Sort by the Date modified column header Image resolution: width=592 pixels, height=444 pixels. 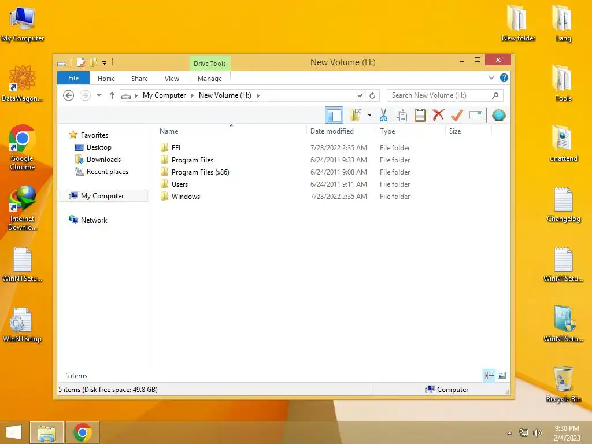[x=341, y=131]
